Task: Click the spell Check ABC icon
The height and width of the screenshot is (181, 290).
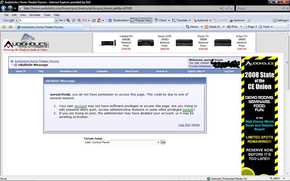Action: (156, 20)
